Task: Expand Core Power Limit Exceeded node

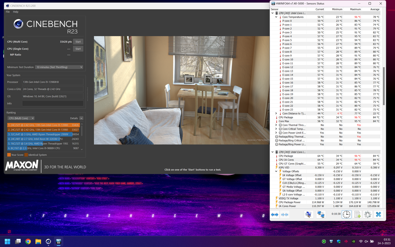Action: [276, 133]
